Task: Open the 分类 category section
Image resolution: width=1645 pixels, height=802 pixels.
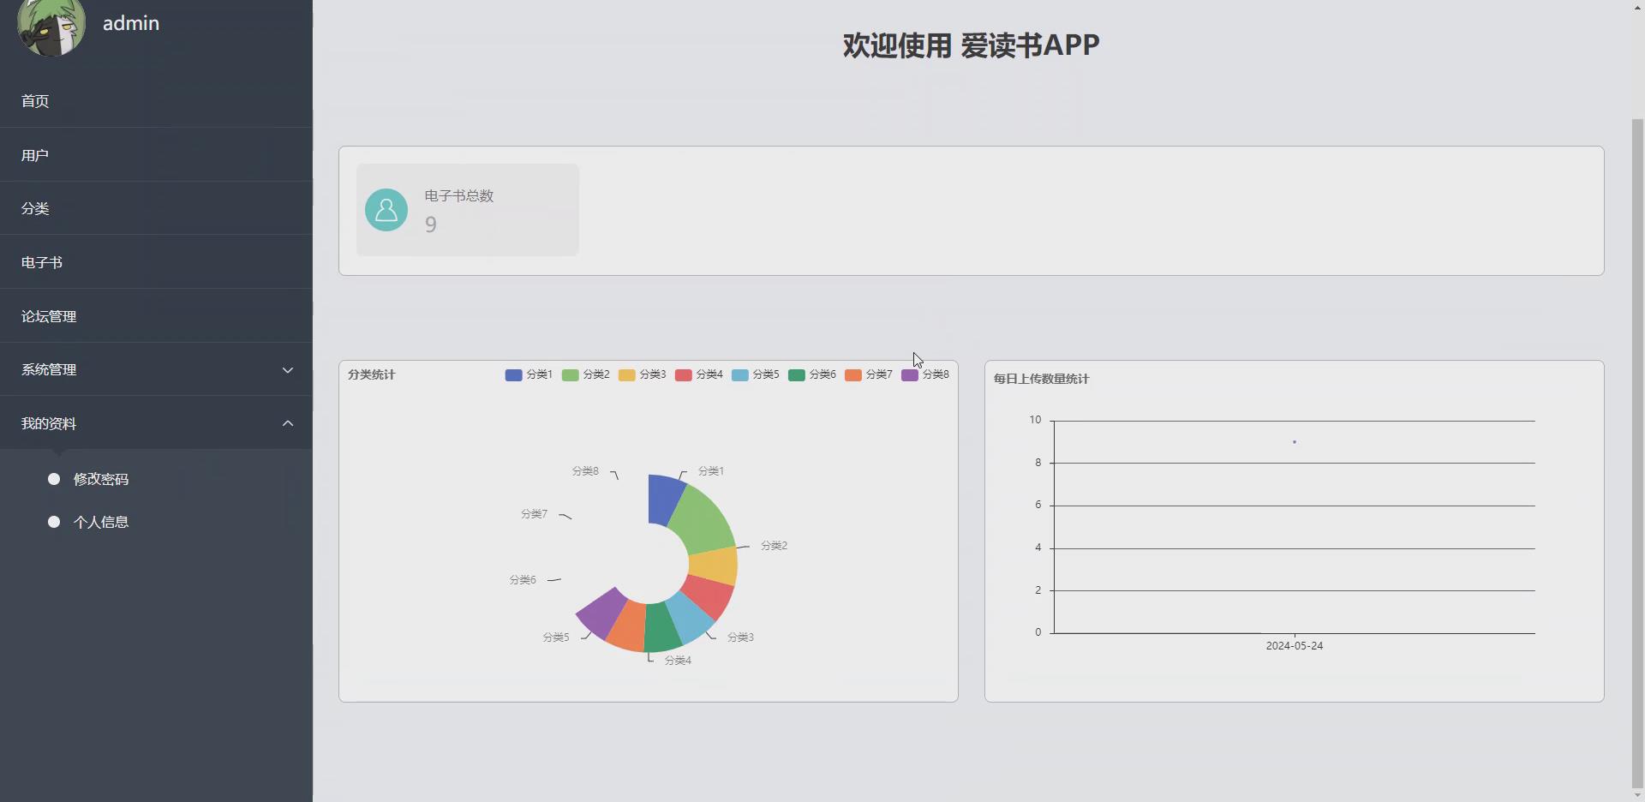Action: pos(35,208)
